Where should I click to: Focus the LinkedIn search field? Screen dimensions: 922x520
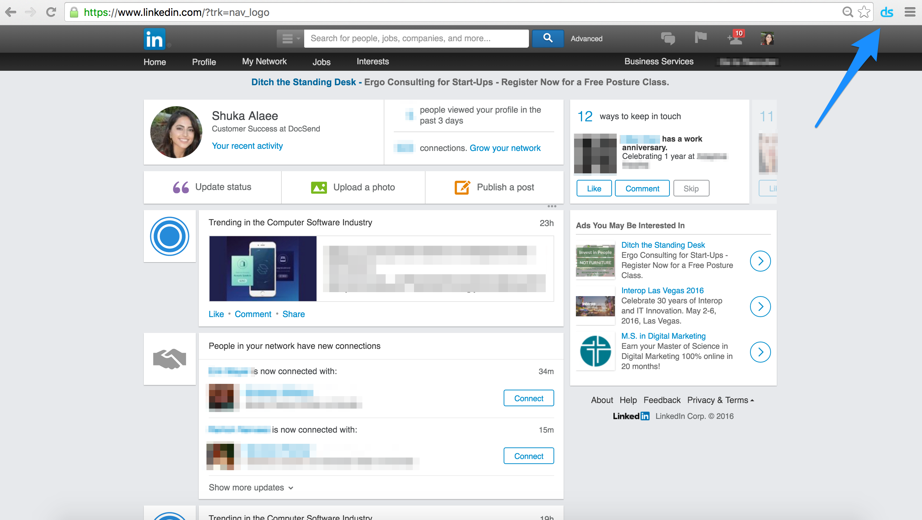[x=416, y=38]
